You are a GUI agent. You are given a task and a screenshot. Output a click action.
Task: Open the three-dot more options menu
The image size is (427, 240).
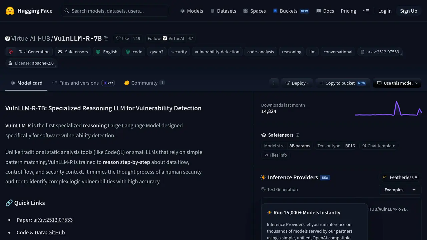tap(274, 83)
